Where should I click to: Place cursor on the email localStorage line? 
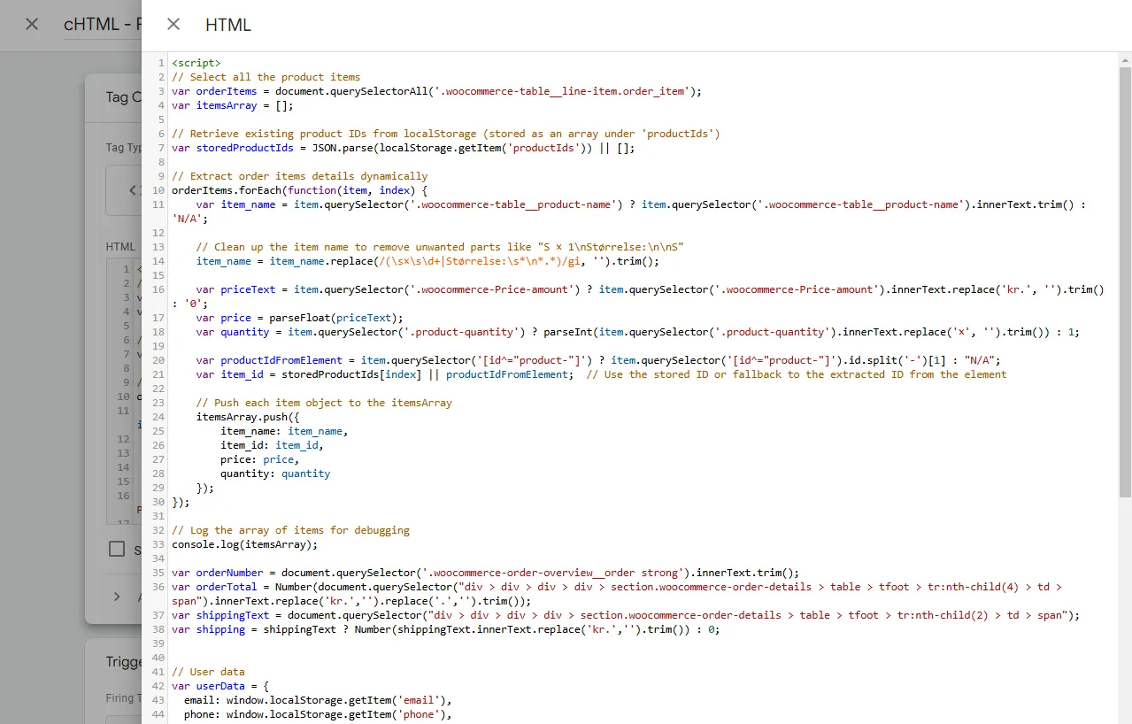coord(318,700)
